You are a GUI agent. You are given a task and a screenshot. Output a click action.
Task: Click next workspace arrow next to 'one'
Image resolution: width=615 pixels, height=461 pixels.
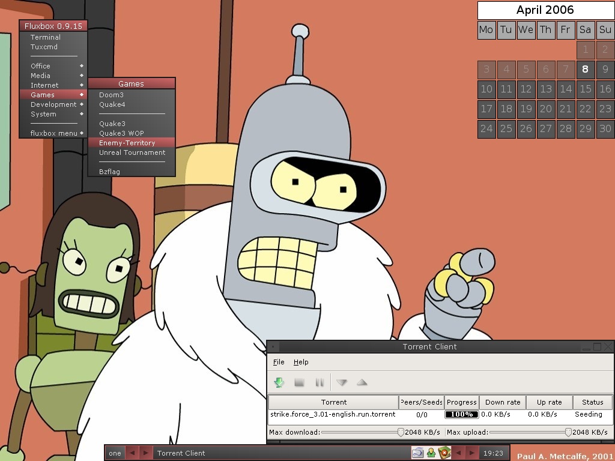[x=145, y=453]
